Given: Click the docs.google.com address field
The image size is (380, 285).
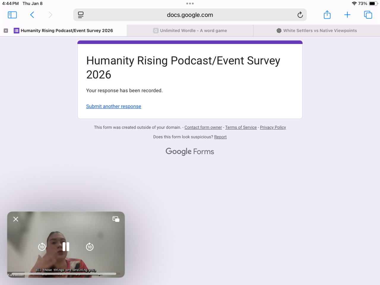Looking at the screenshot, I should 190,15.
